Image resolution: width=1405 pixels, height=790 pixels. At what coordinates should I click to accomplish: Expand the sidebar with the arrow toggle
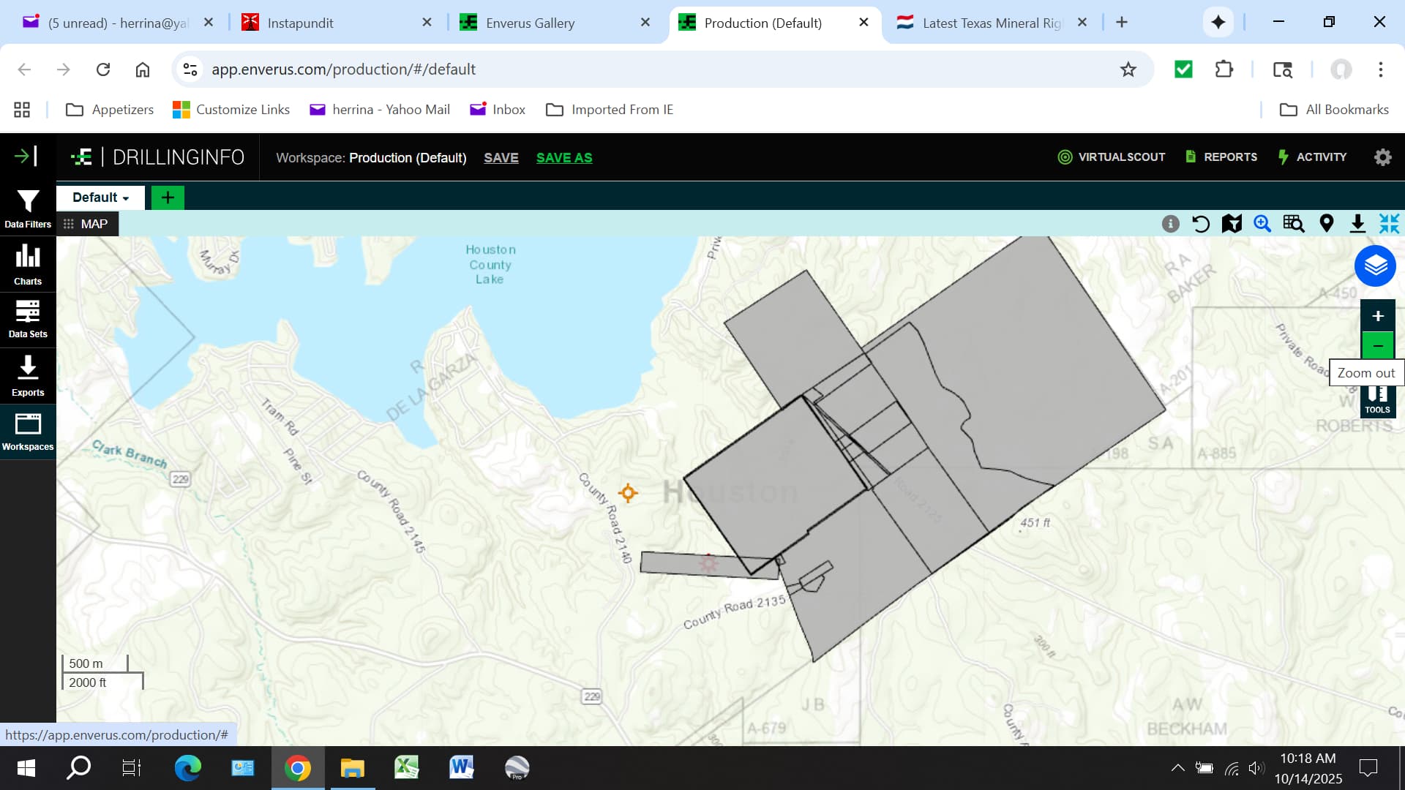point(26,156)
